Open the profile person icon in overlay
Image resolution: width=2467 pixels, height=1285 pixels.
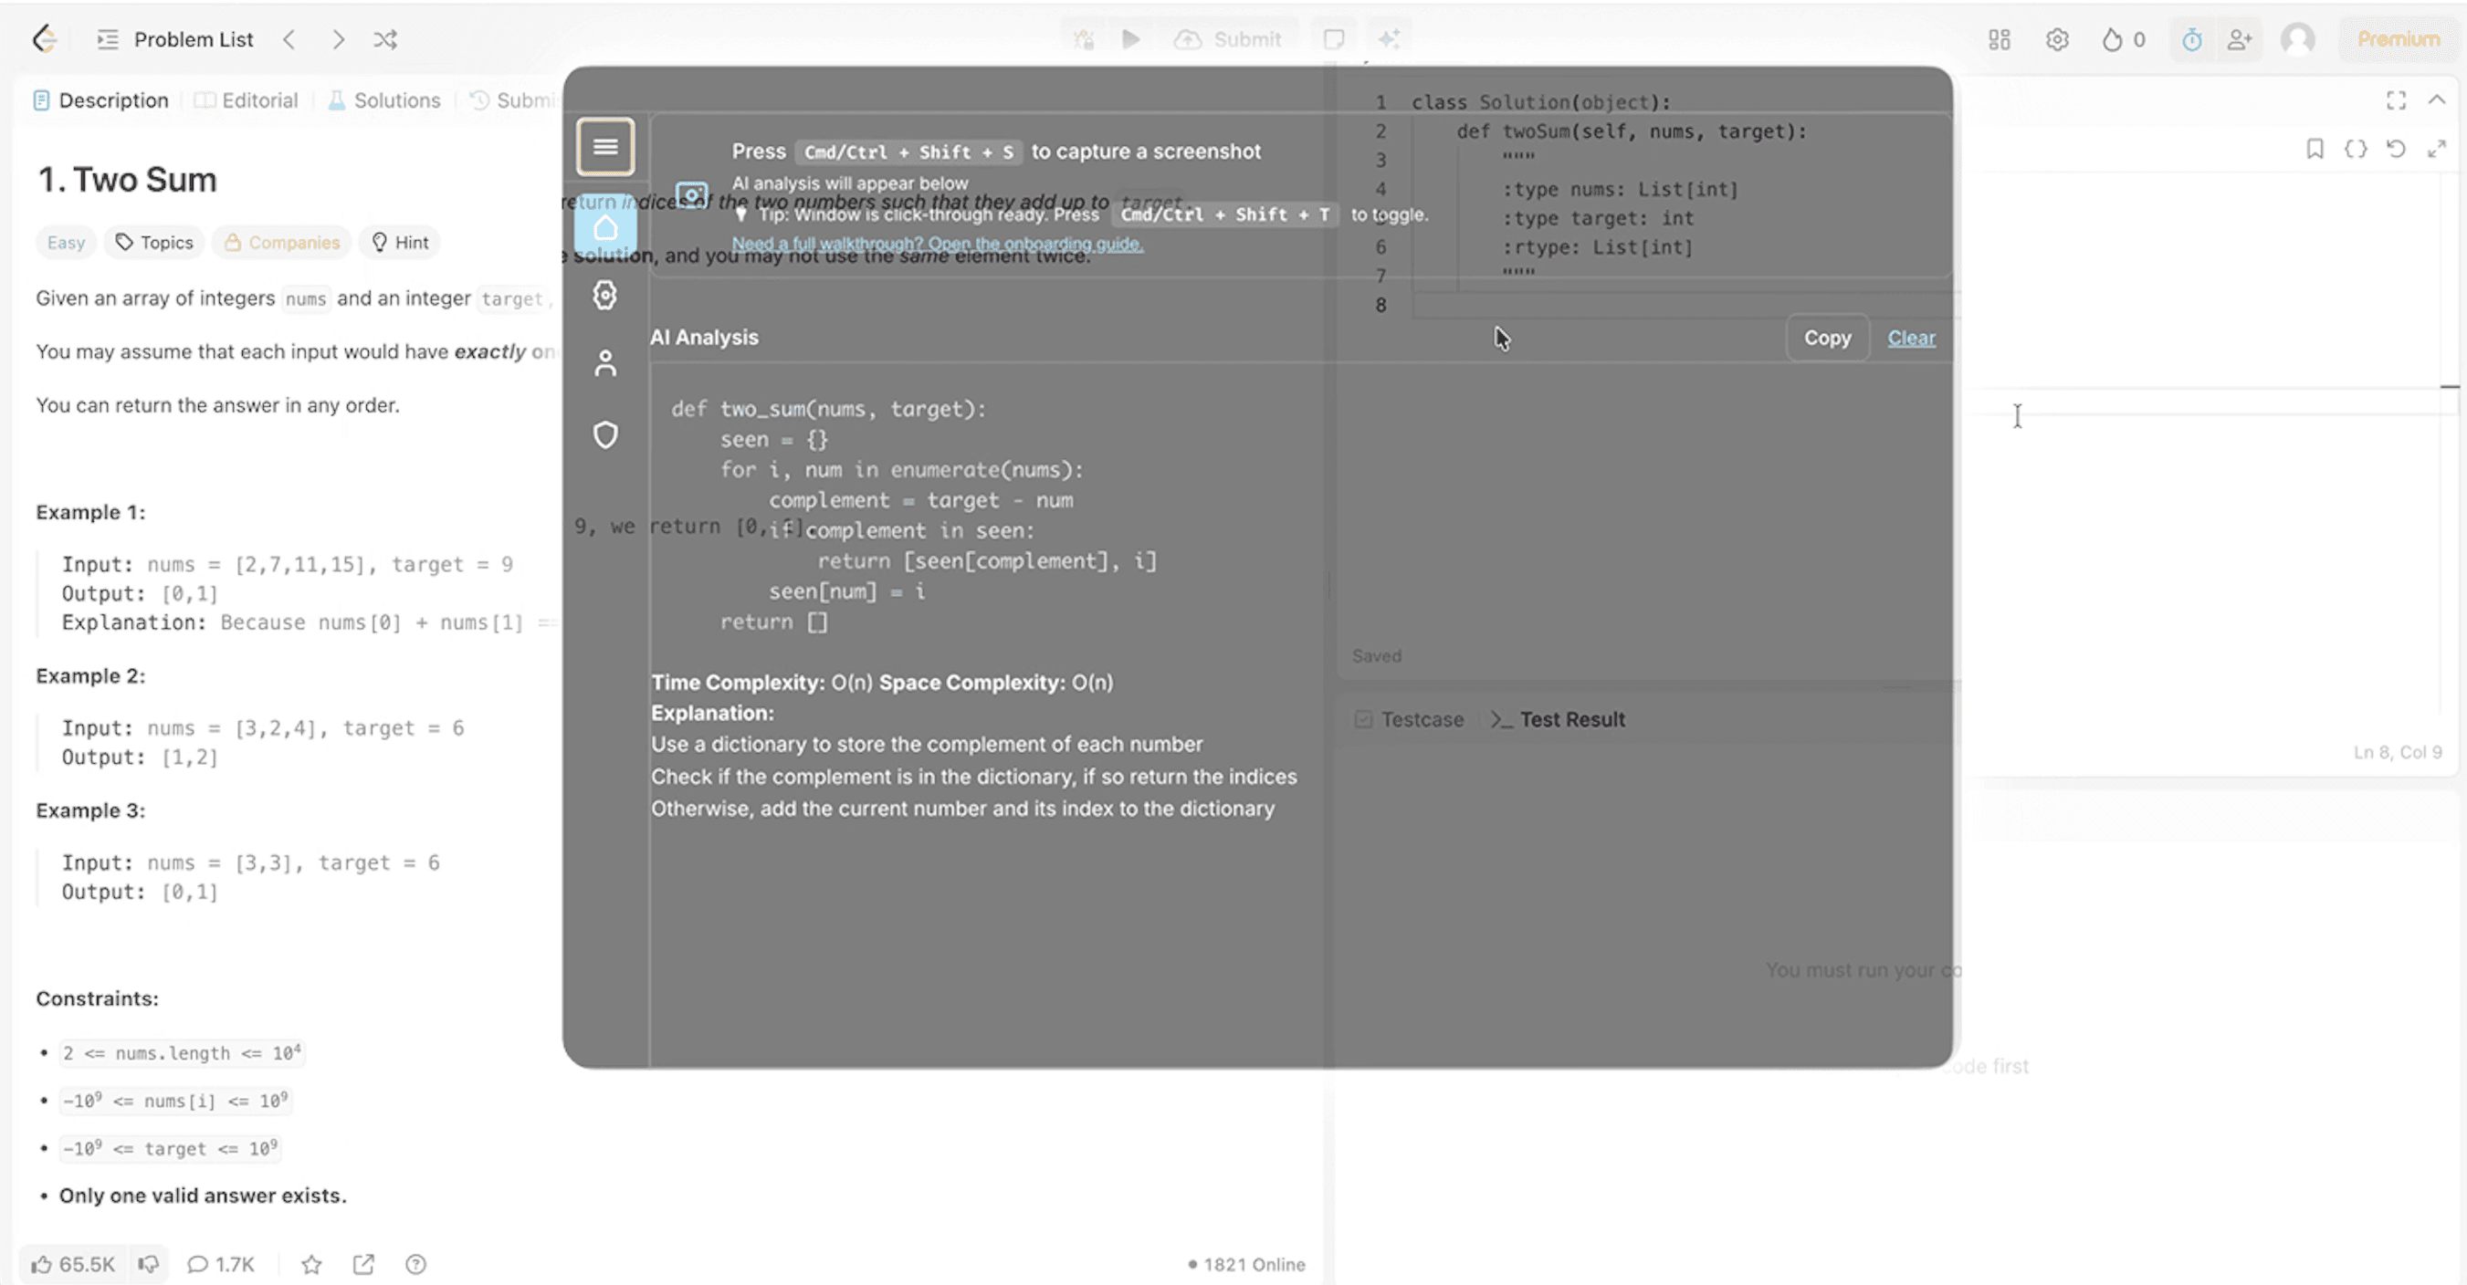pos(604,364)
